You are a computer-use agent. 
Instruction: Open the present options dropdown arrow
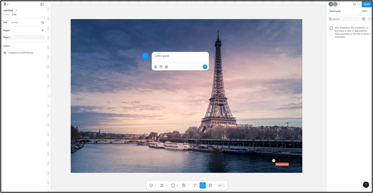pyautogui.click(x=359, y=4)
